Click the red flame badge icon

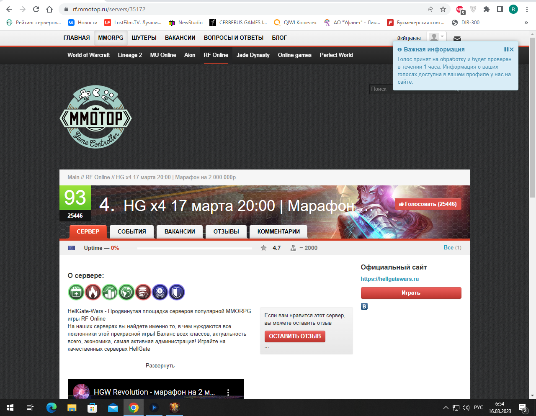(x=93, y=292)
